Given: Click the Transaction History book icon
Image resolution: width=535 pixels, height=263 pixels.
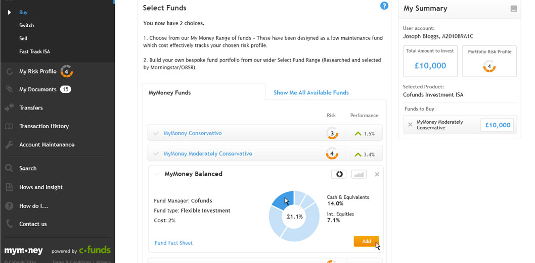Looking at the screenshot, I should click(9, 126).
